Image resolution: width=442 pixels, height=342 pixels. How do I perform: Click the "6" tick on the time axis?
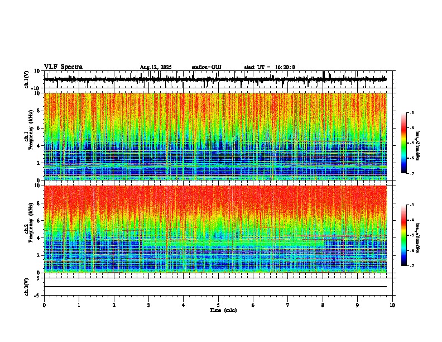tap(253, 305)
